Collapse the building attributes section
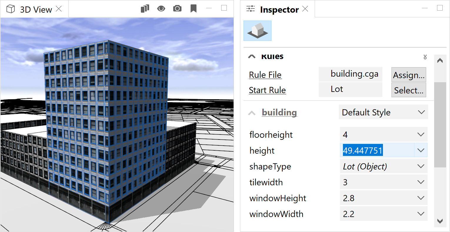Viewport: 450px width, 232px height. pyautogui.click(x=252, y=113)
